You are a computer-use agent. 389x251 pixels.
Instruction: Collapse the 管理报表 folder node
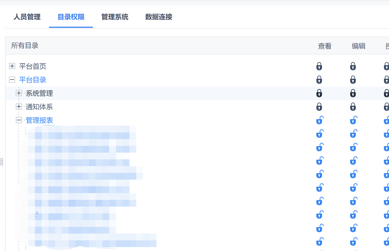[x=19, y=120]
